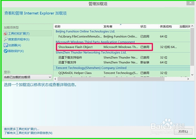The image size is (196, 139).
Task: Click the vertical scrollbar thumb of the list
Action: [x=192, y=47]
